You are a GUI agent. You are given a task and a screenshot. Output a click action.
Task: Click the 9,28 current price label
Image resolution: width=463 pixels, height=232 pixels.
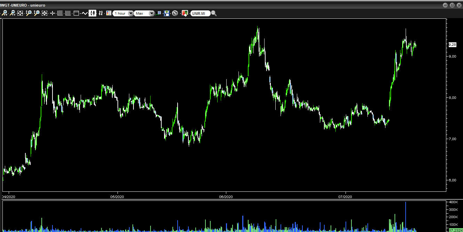pyautogui.click(x=452, y=45)
